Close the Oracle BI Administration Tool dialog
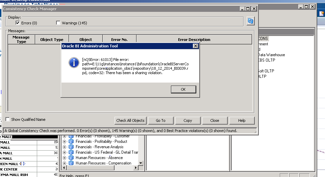The width and height of the screenshot is (325, 177). (x=195, y=46)
